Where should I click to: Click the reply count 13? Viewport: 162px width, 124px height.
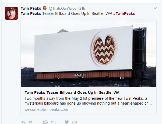pos(30,122)
